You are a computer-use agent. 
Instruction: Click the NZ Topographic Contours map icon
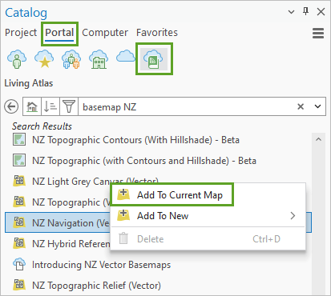(19, 139)
